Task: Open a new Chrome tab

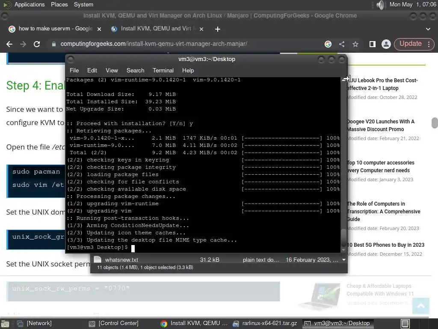Action: (x=218, y=29)
